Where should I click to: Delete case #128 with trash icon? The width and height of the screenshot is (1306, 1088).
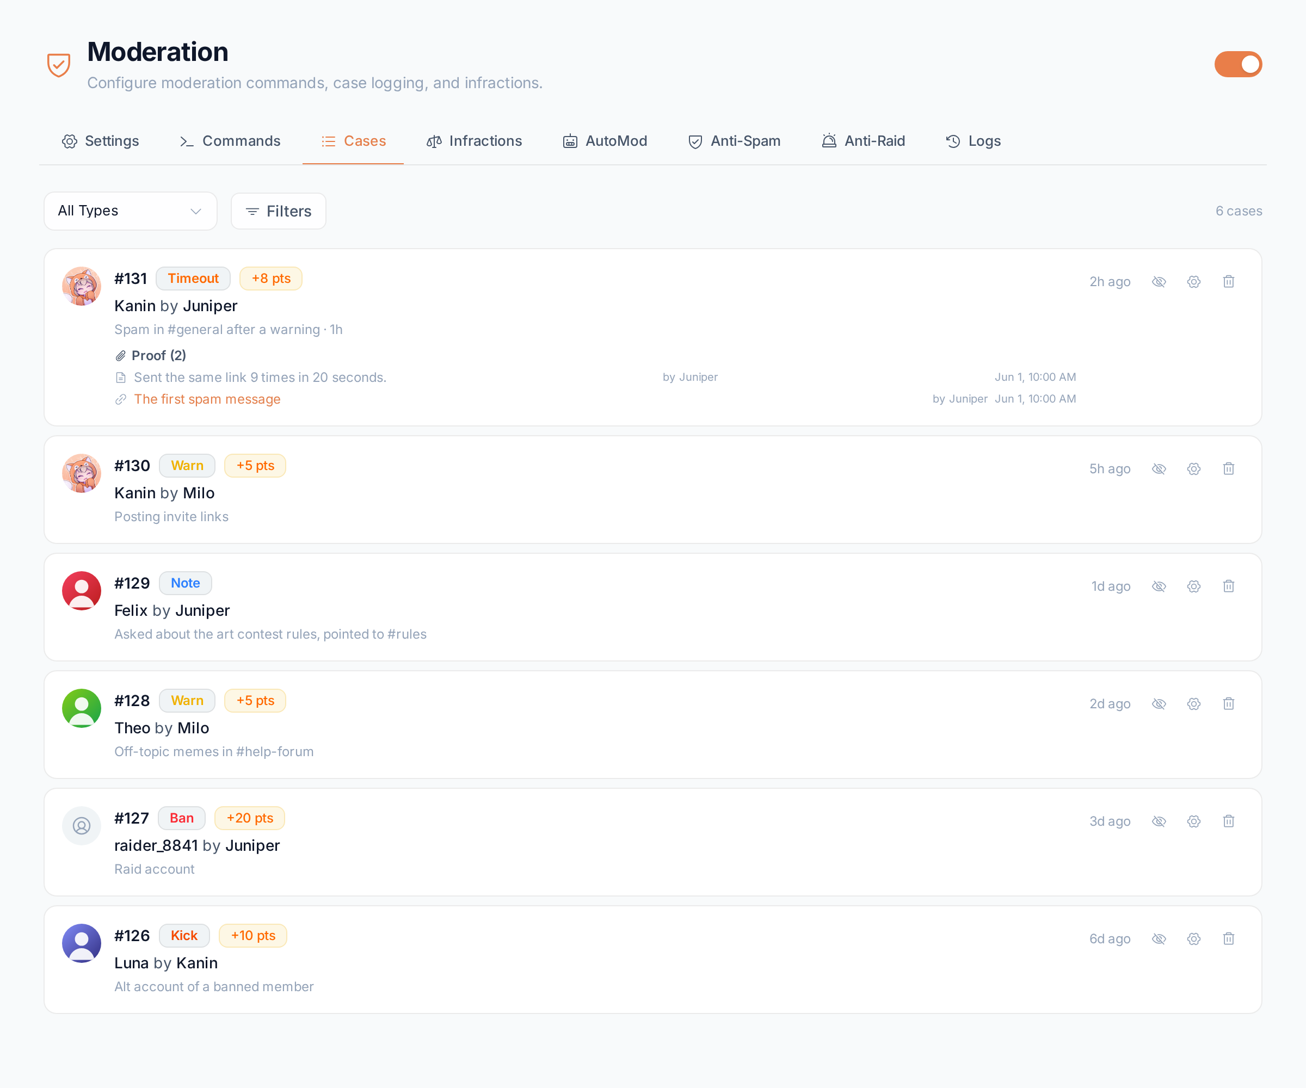pyautogui.click(x=1228, y=704)
